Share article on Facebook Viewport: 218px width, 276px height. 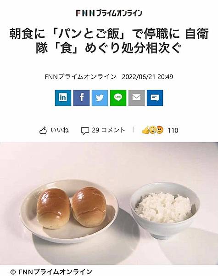(x=81, y=98)
